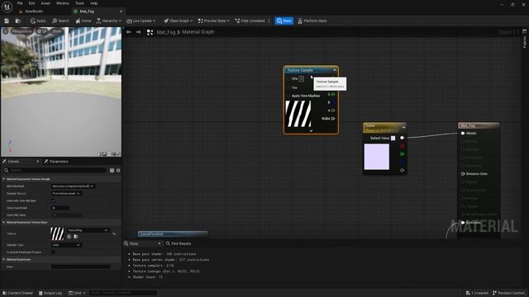
Task: Select the Details panel tab
Action: (13, 162)
